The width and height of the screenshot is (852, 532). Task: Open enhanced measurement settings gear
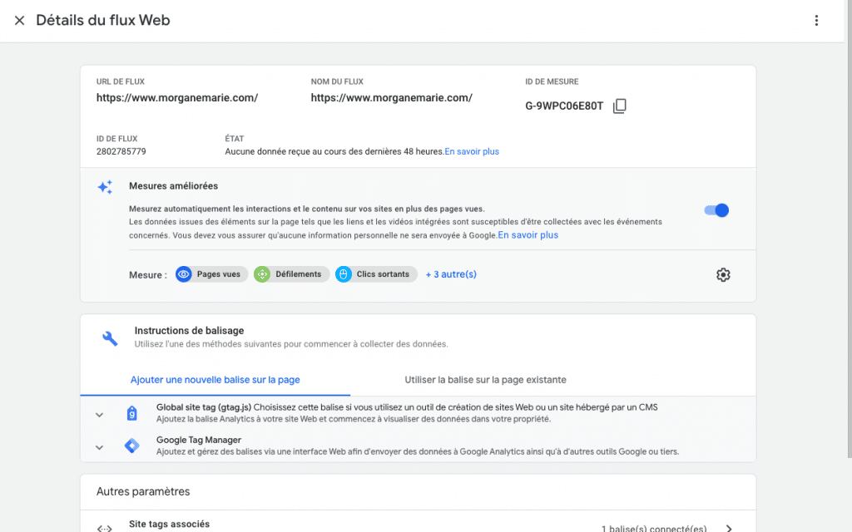click(x=723, y=274)
